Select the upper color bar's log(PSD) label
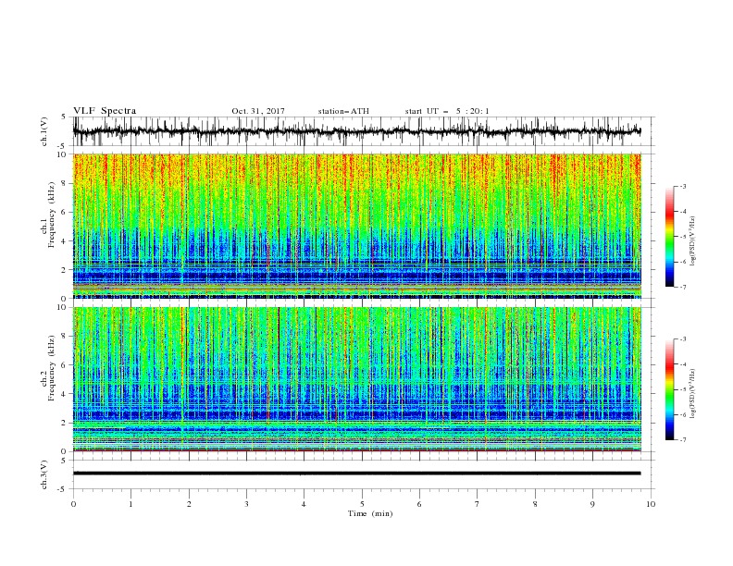This screenshot has width=733, height=566. [693, 241]
